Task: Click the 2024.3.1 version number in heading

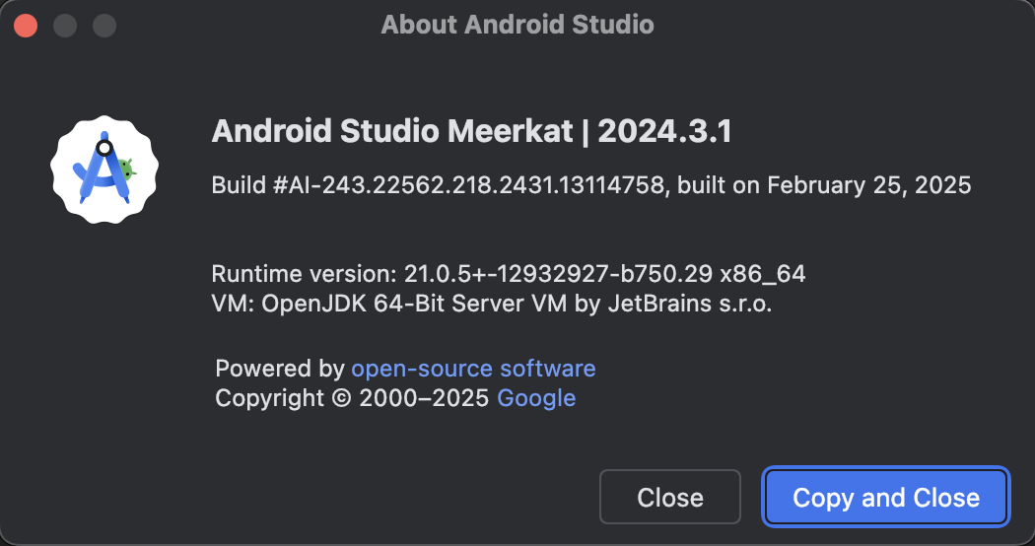Action: (x=664, y=131)
